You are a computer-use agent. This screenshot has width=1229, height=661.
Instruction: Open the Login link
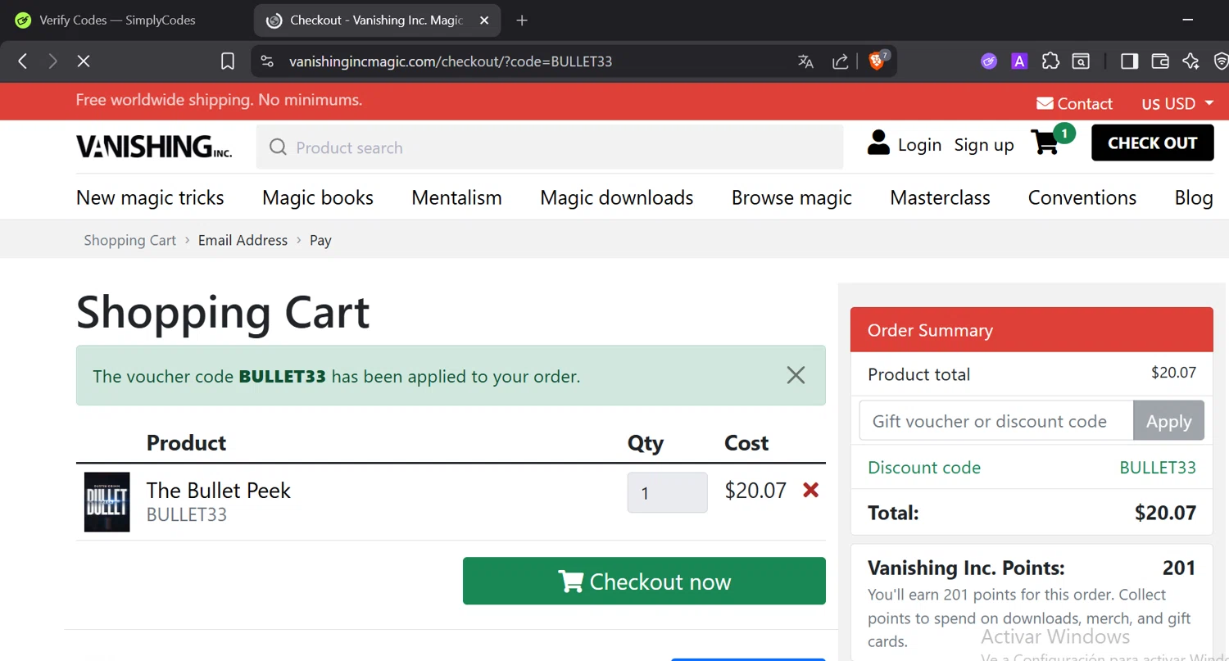[919, 145]
